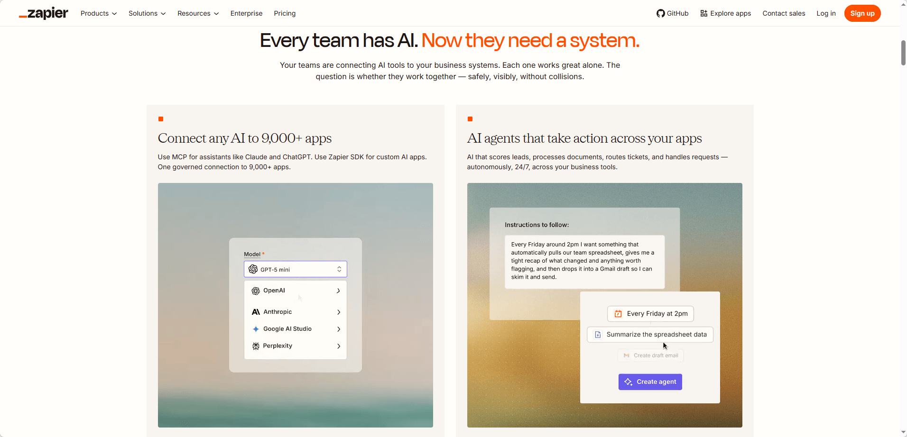The width and height of the screenshot is (907, 437).
Task: Click 'AI agents that take action' heading
Action: point(584,138)
